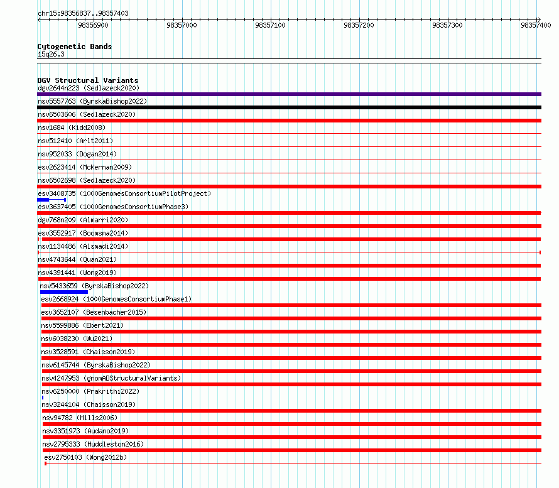Select the nsv5557763 (ByrskaBishop2022) label
Viewport: 559px width, 488px height.
pos(92,101)
